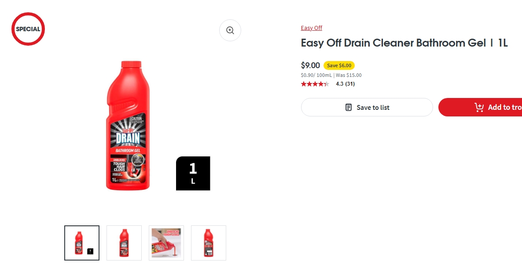Select the first product thumbnail with 1L badge
The height and width of the screenshot is (268, 522).
[82, 243]
